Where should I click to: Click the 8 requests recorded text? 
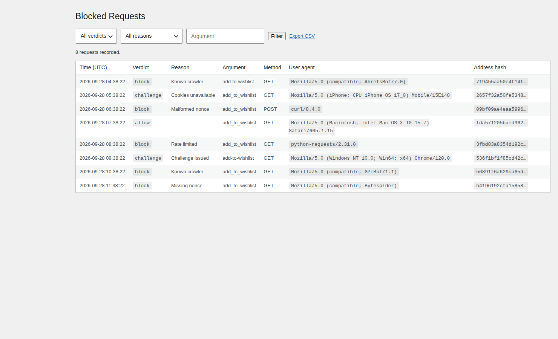click(x=98, y=52)
